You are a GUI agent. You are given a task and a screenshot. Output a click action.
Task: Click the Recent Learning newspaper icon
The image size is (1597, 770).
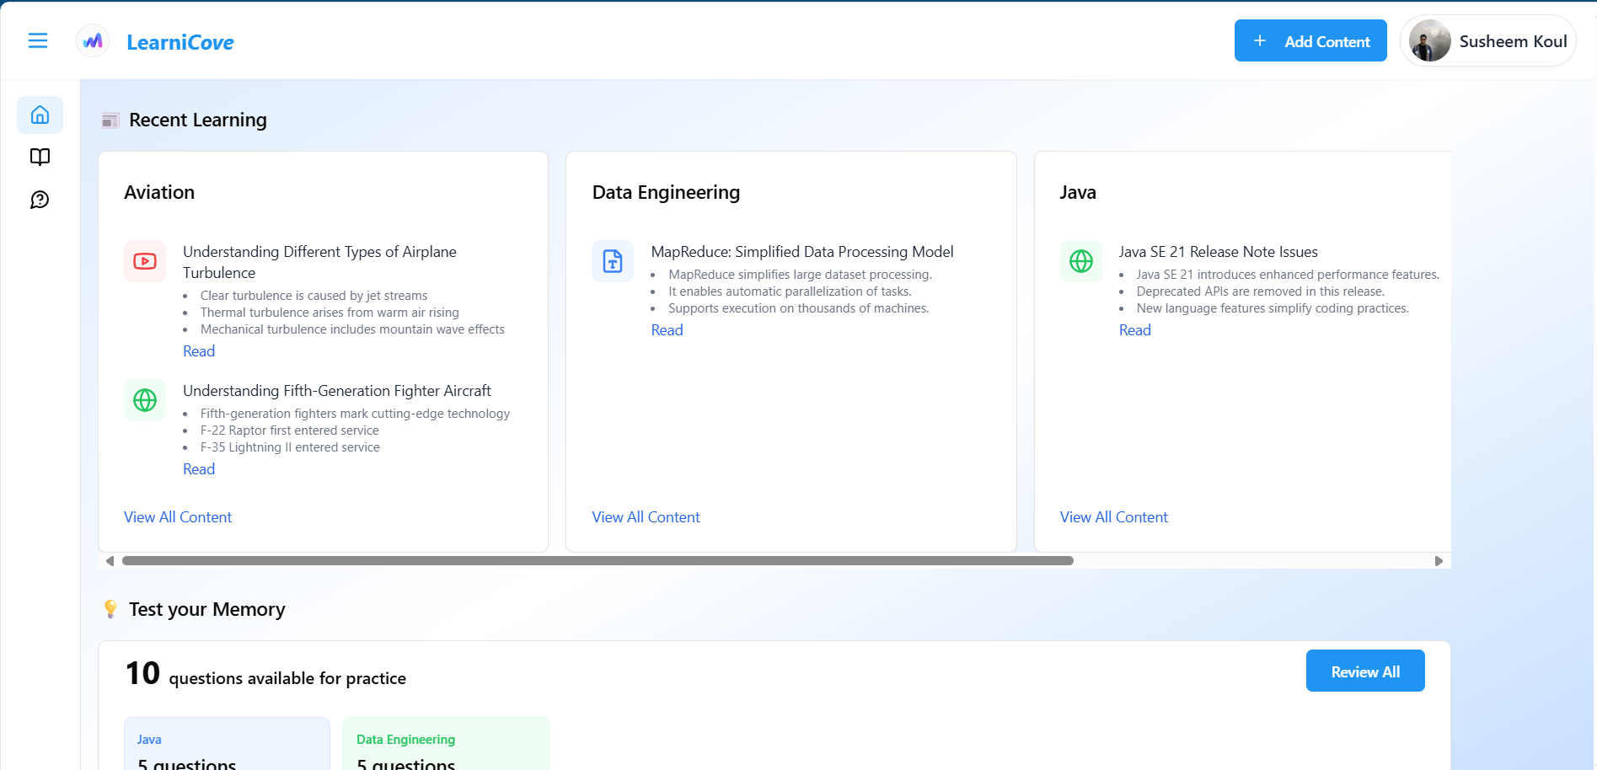tap(110, 120)
